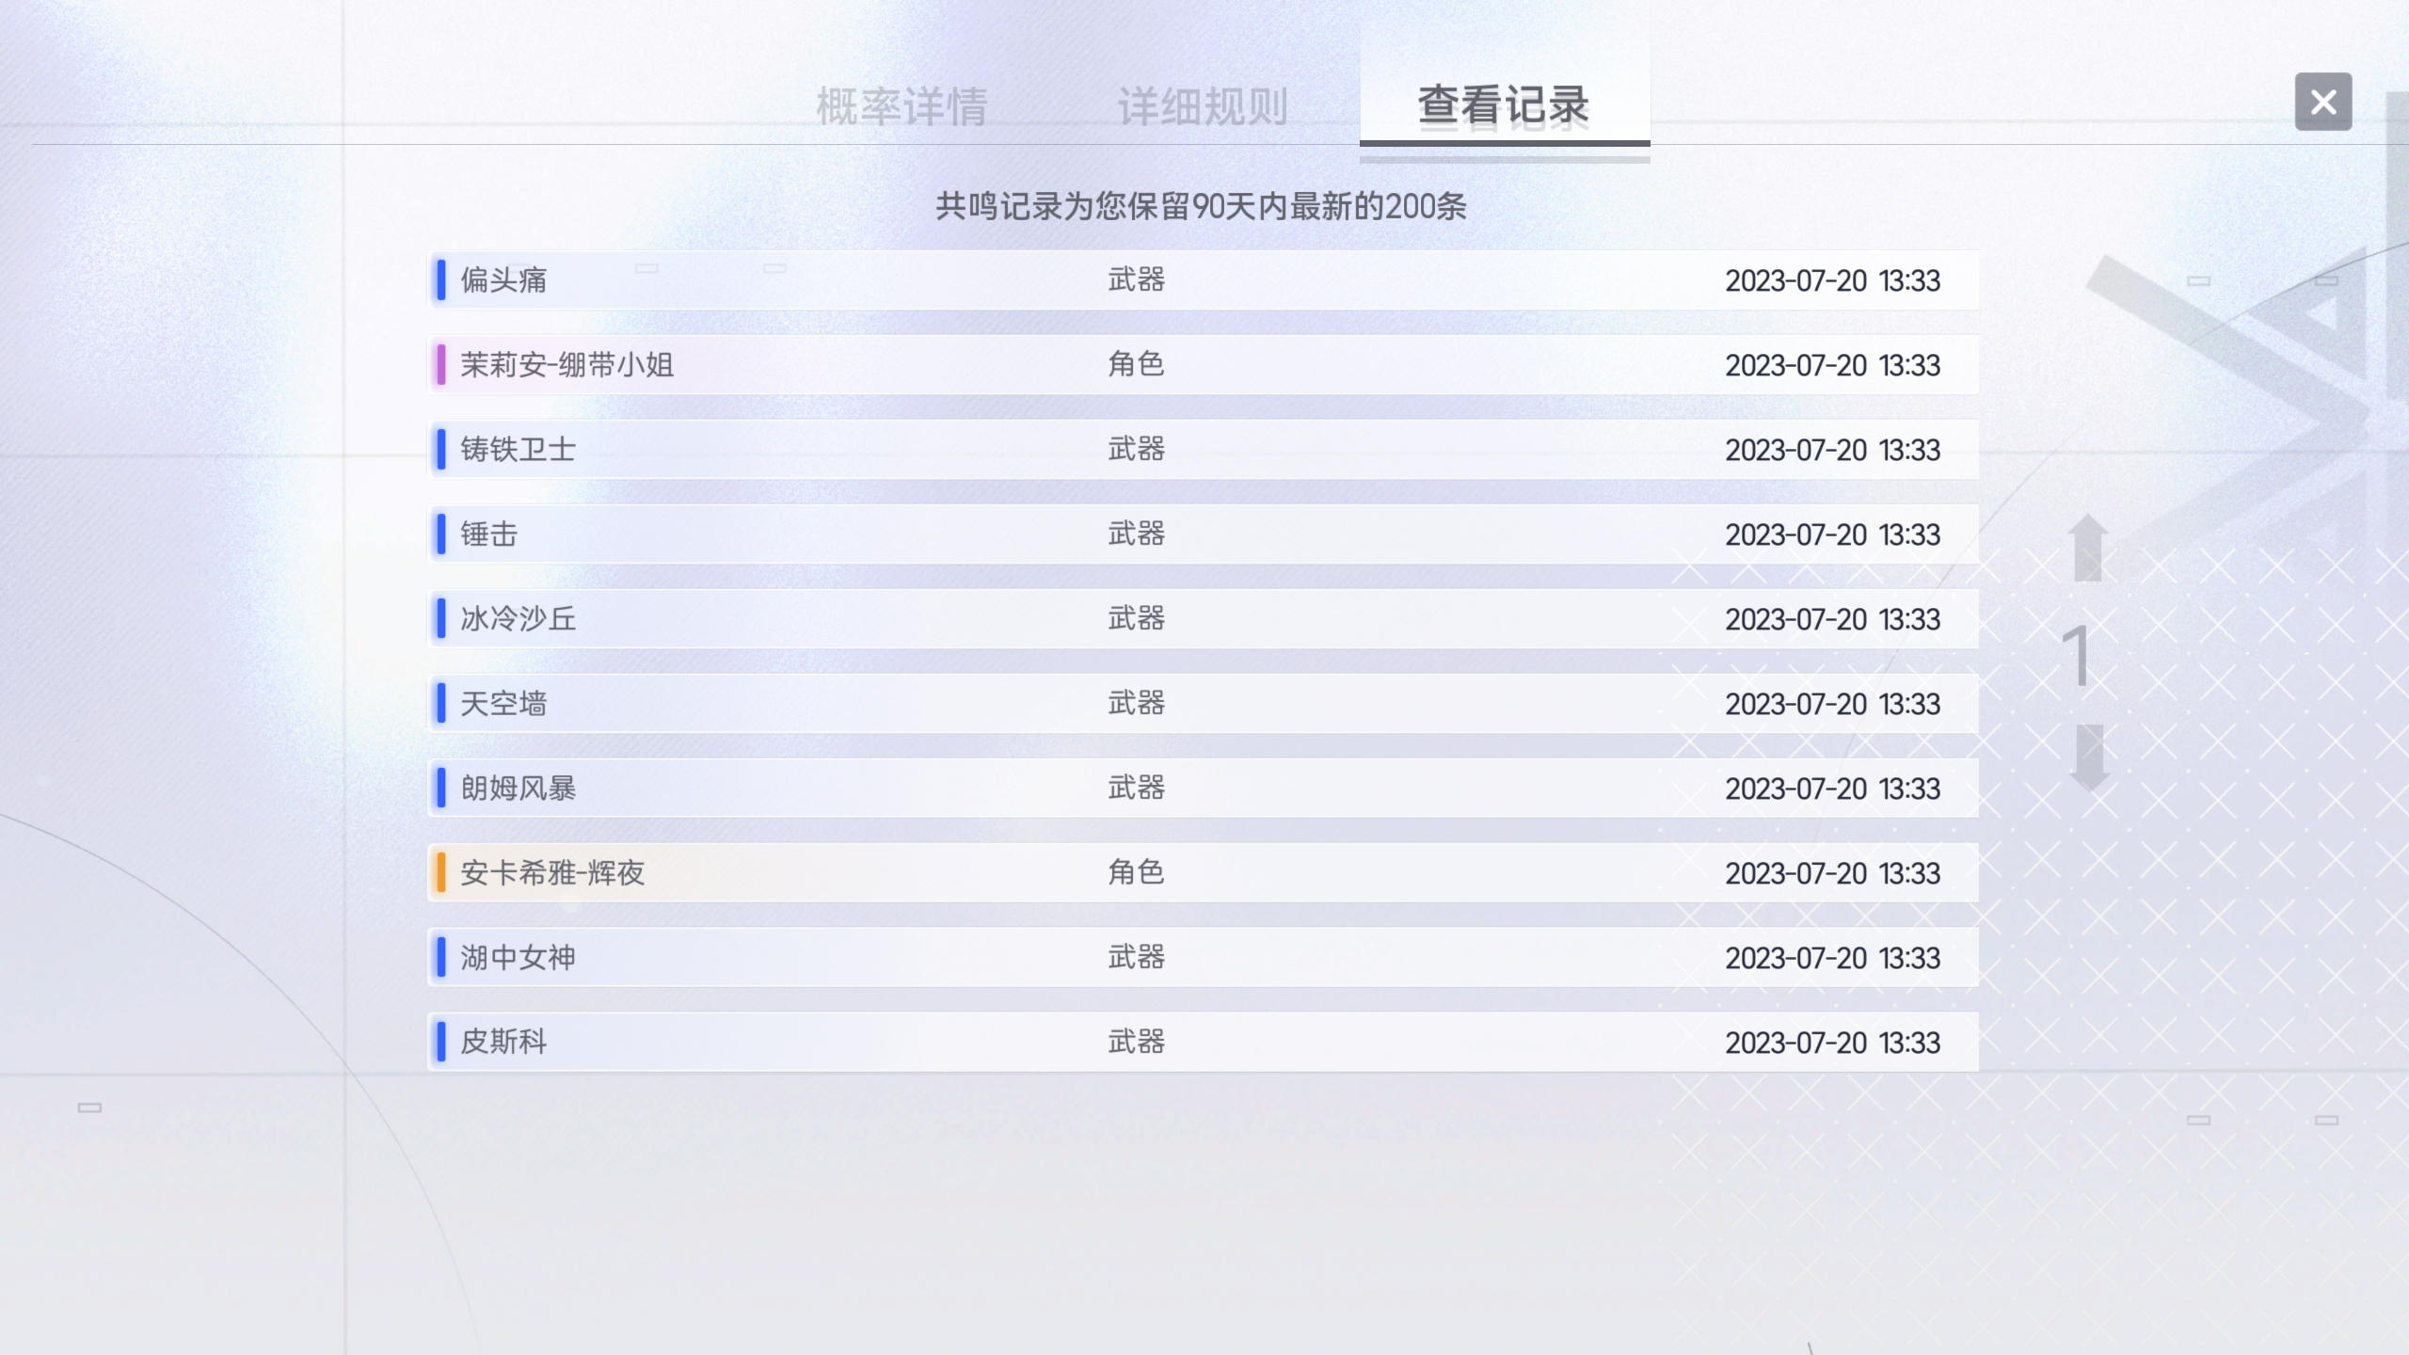The height and width of the screenshot is (1355, 2409).
Task: Click the 共鸣记录 90天 notice text
Action: [1201, 206]
